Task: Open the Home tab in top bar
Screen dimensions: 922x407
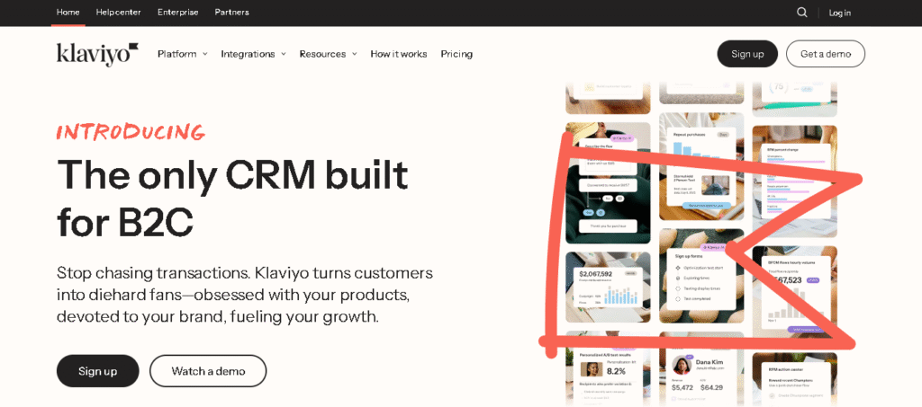Action: pos(68,13)
